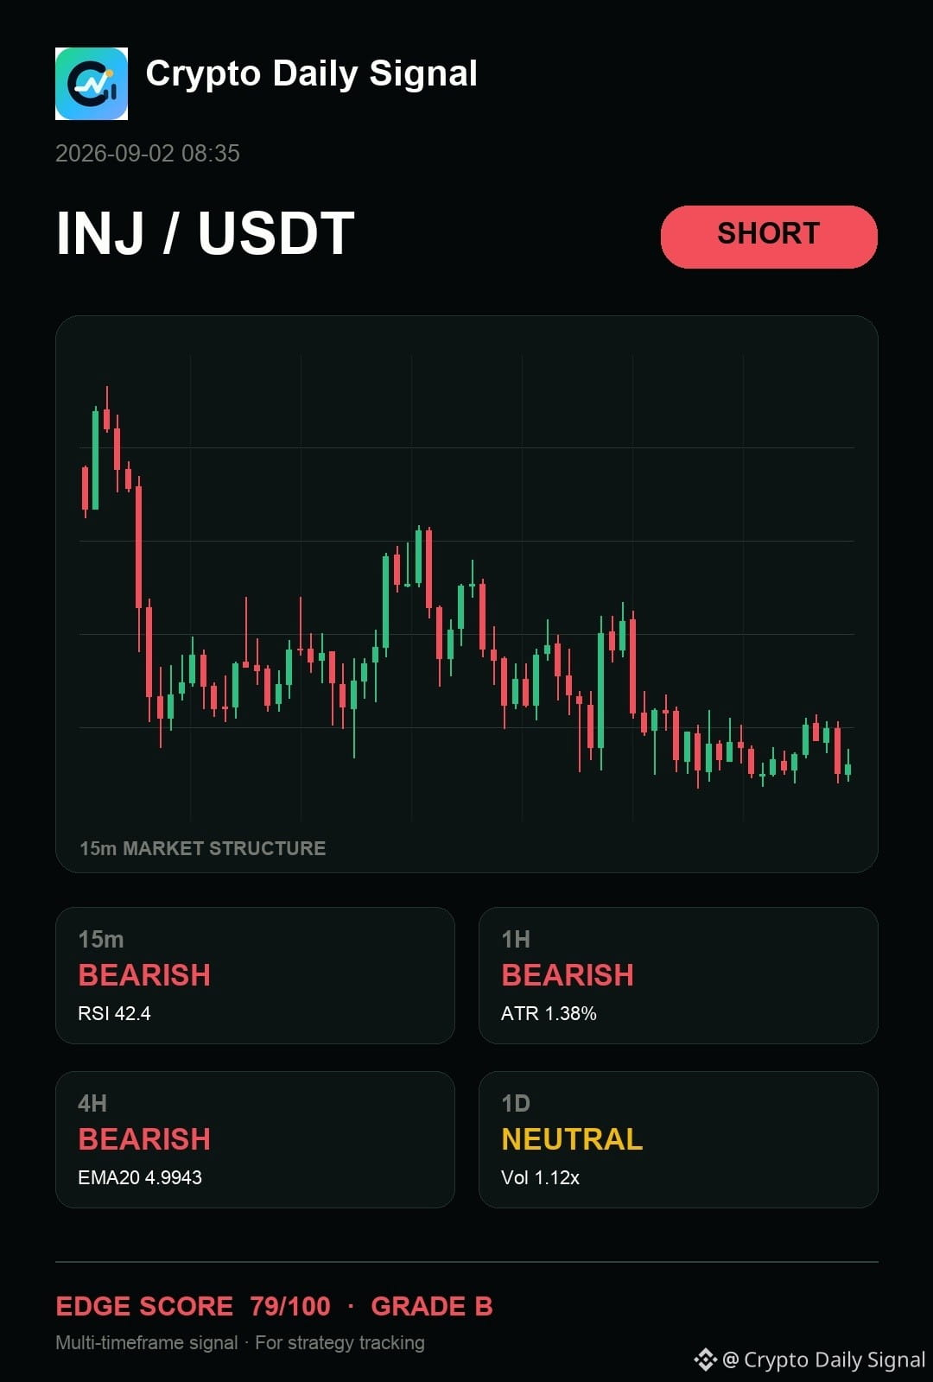Open the 1D NEUTRAL timeframe card
The image size is (933, 1382).
[678, 1139]
